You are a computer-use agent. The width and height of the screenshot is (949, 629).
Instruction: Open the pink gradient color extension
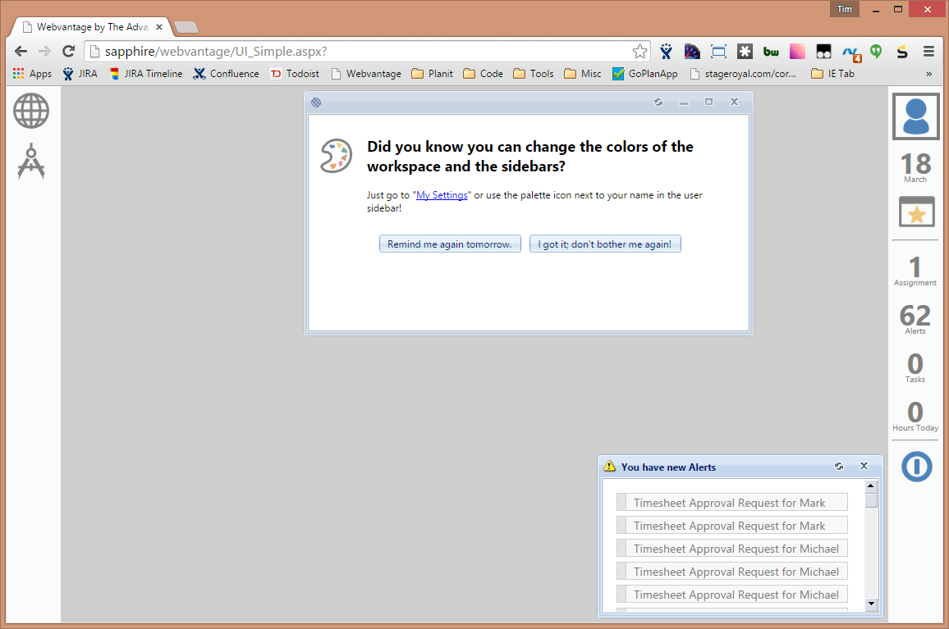point(797,52)
